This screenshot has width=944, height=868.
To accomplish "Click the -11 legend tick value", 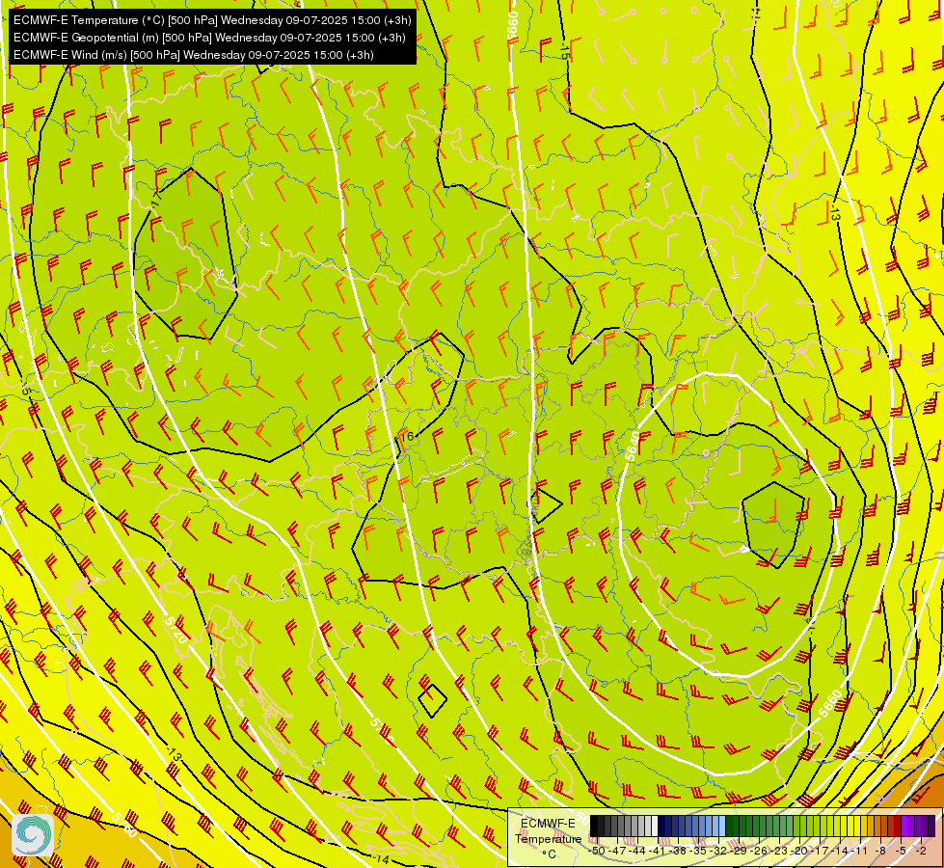I will pos(860,851).
